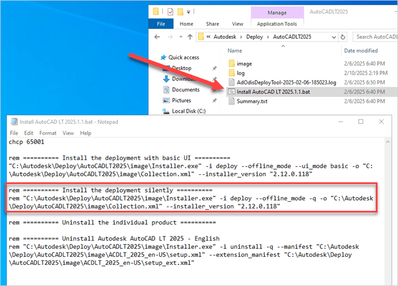Image resolution: width=398 pixels, height=286 pixels.
Task: Open the recent locations dropdown
Action: [181, 37]
